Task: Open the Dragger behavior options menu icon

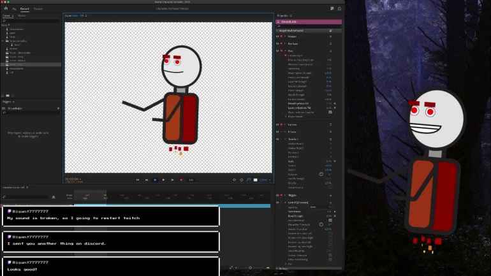Action: (x=330, y=36)
